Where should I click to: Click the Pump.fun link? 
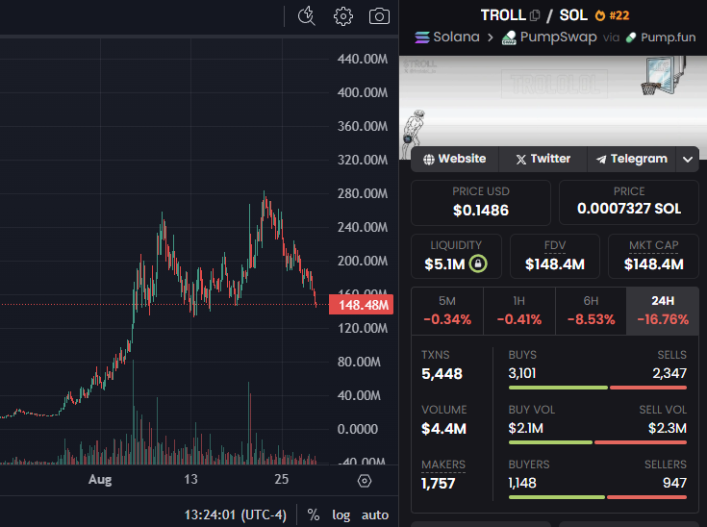661,37
